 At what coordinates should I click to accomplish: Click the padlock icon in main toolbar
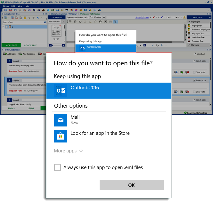click(x=81, y=10)
